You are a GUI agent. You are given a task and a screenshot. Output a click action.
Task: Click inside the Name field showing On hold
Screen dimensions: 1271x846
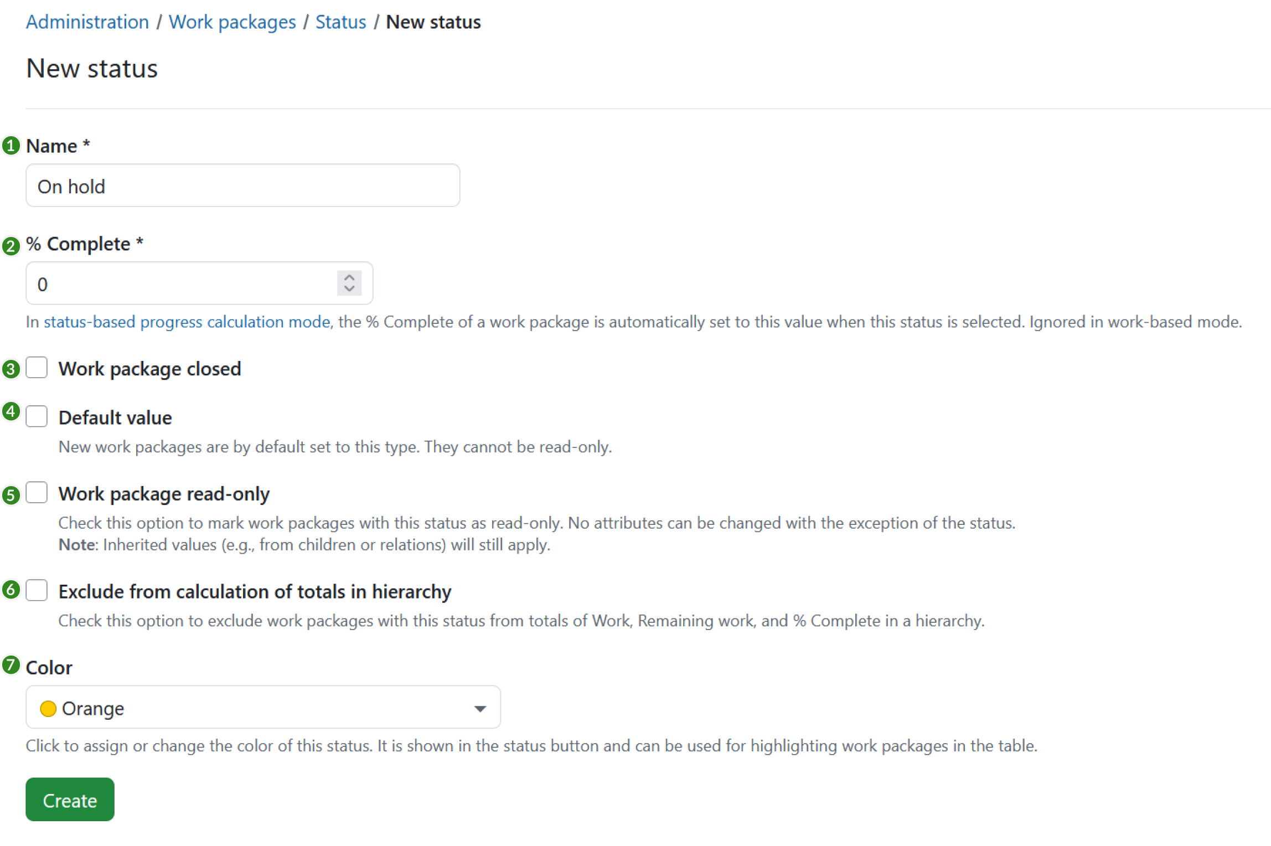(x=242, y=185)
